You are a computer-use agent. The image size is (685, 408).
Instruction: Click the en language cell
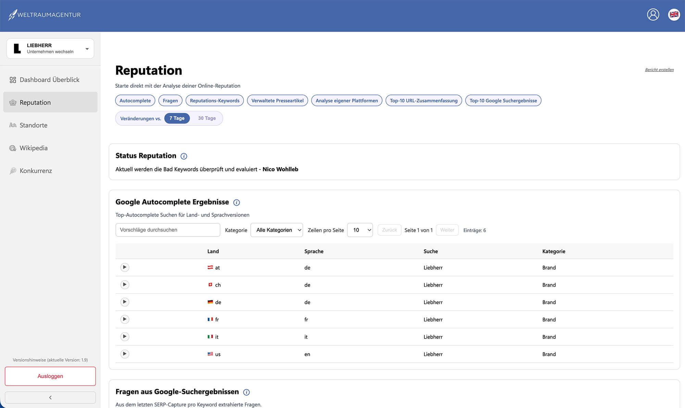pos(307,354)
